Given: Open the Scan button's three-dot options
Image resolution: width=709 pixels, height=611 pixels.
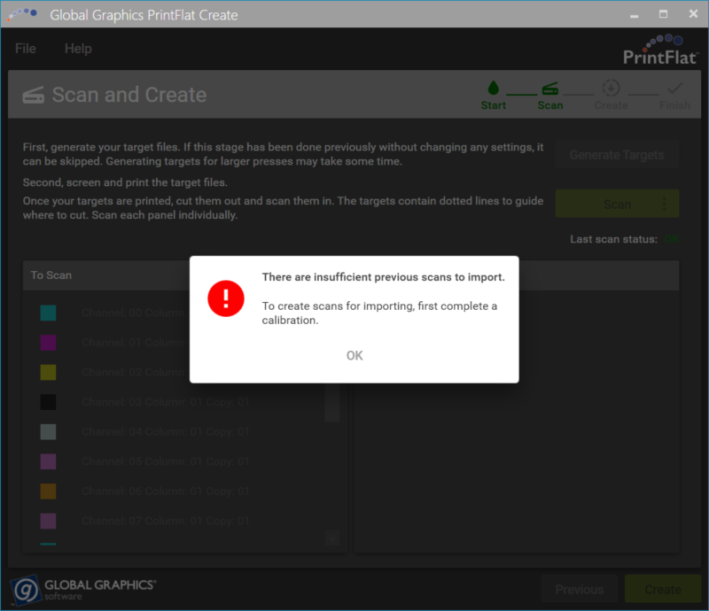Looking at the screenshot, I should pos(665,204).
